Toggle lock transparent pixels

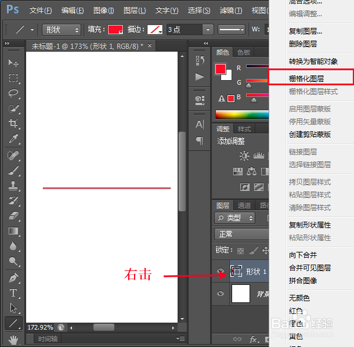(240, 251)
